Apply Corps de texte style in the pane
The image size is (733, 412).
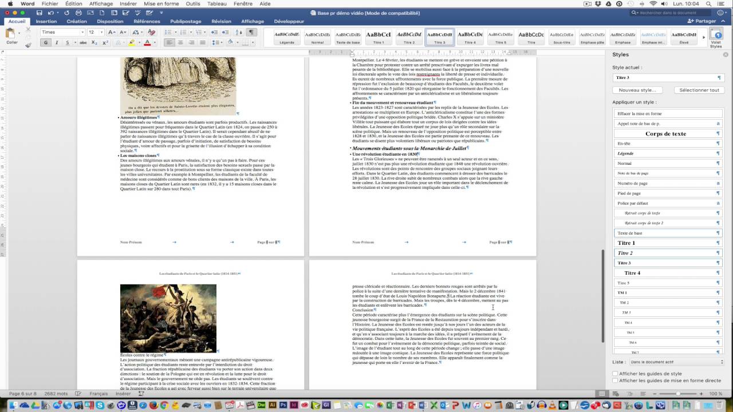(x=668, y=133)
